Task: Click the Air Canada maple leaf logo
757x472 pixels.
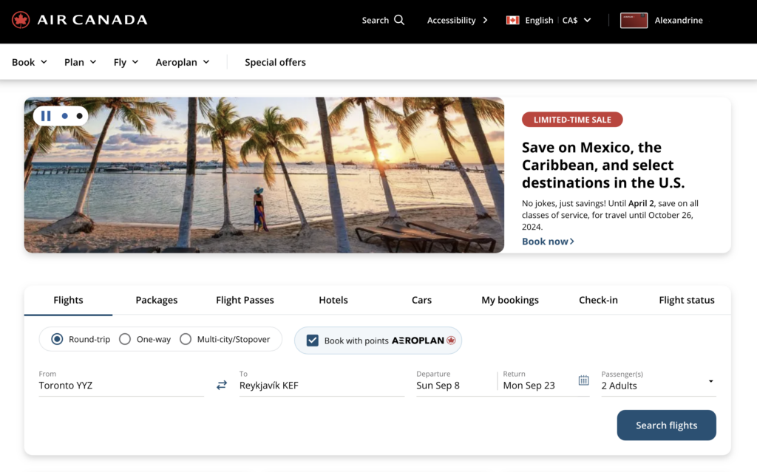Action: (x=21, y=20)
